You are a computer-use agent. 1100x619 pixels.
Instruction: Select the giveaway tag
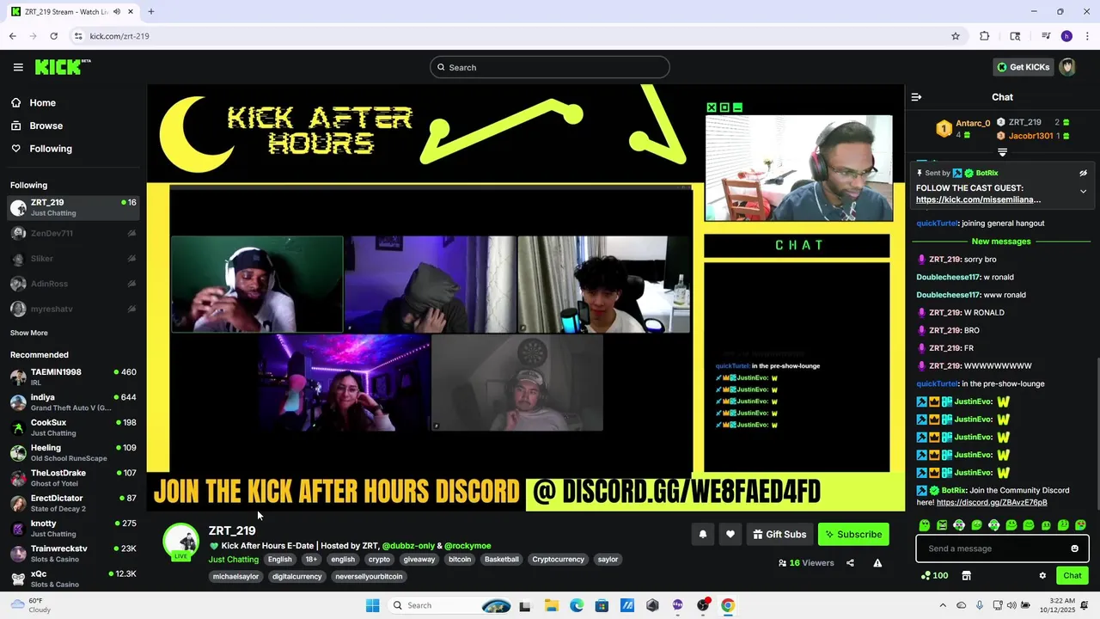(x=419, y=560)
